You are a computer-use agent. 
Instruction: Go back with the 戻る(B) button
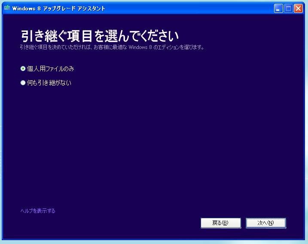221,223
